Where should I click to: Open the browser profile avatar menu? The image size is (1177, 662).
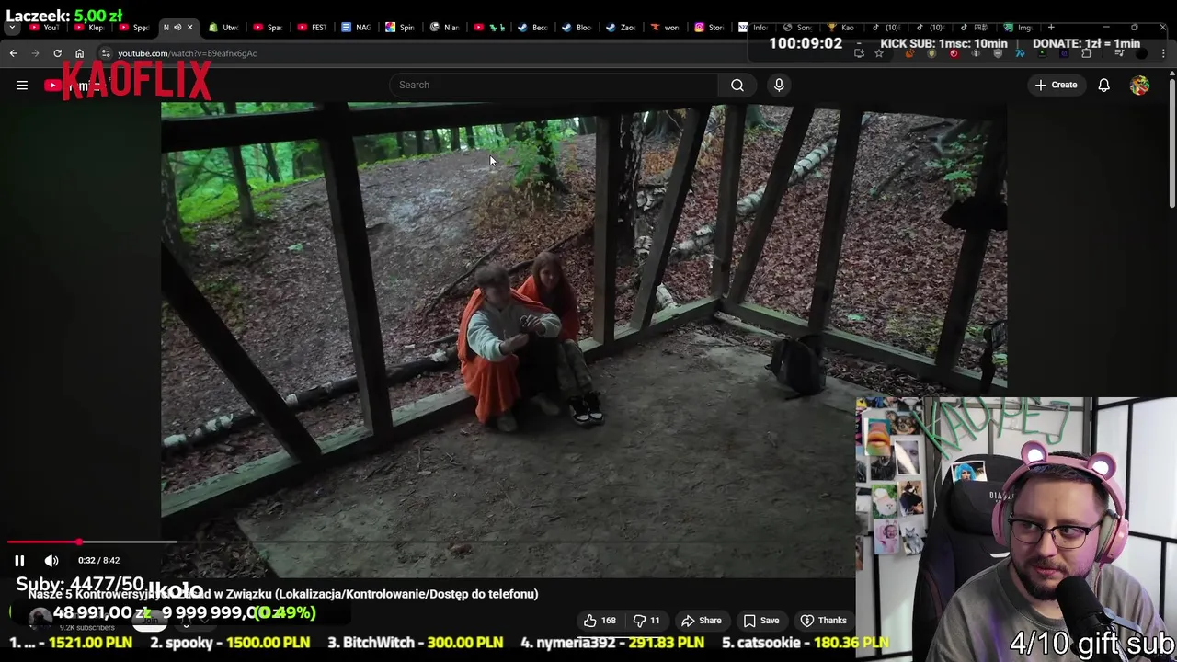coord(1141,53)
